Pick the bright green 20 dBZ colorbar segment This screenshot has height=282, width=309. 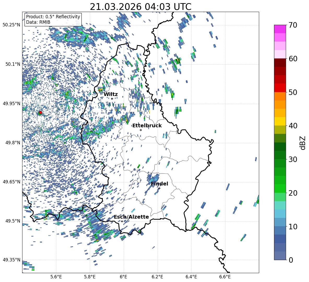[x=280, y=188]
